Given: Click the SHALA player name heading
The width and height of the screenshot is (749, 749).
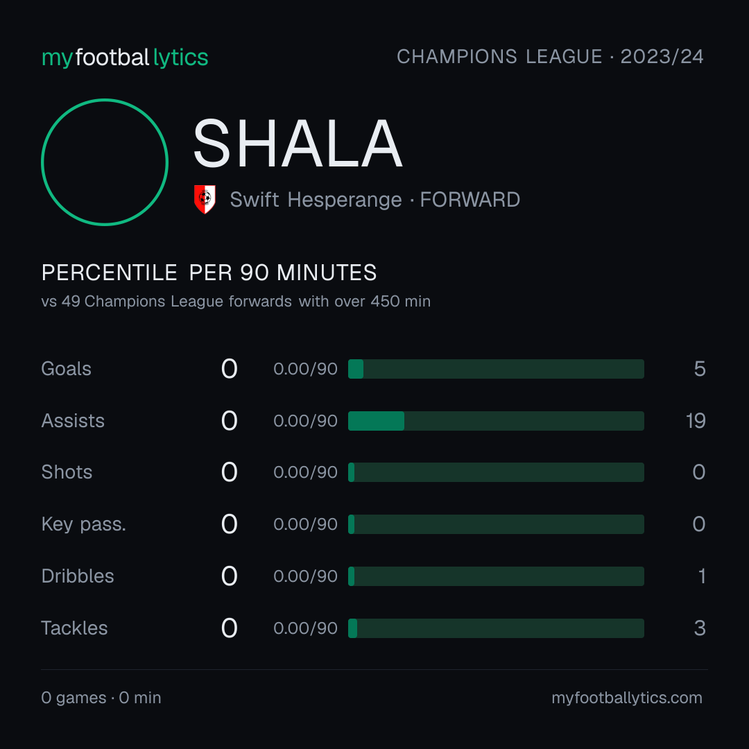Looking at the screenshot, I should (x=298, y=144).
